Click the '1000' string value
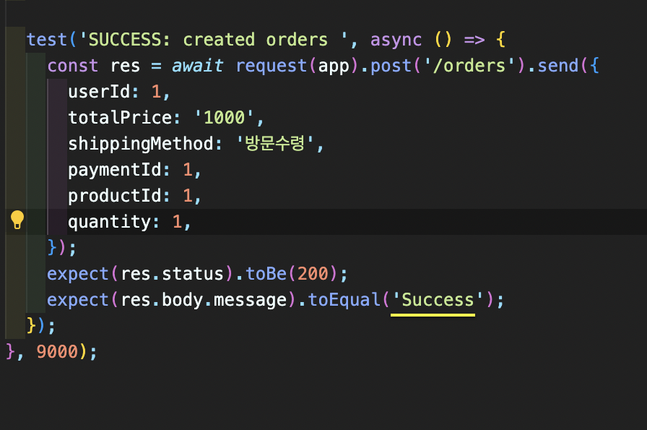 (224, 118)
